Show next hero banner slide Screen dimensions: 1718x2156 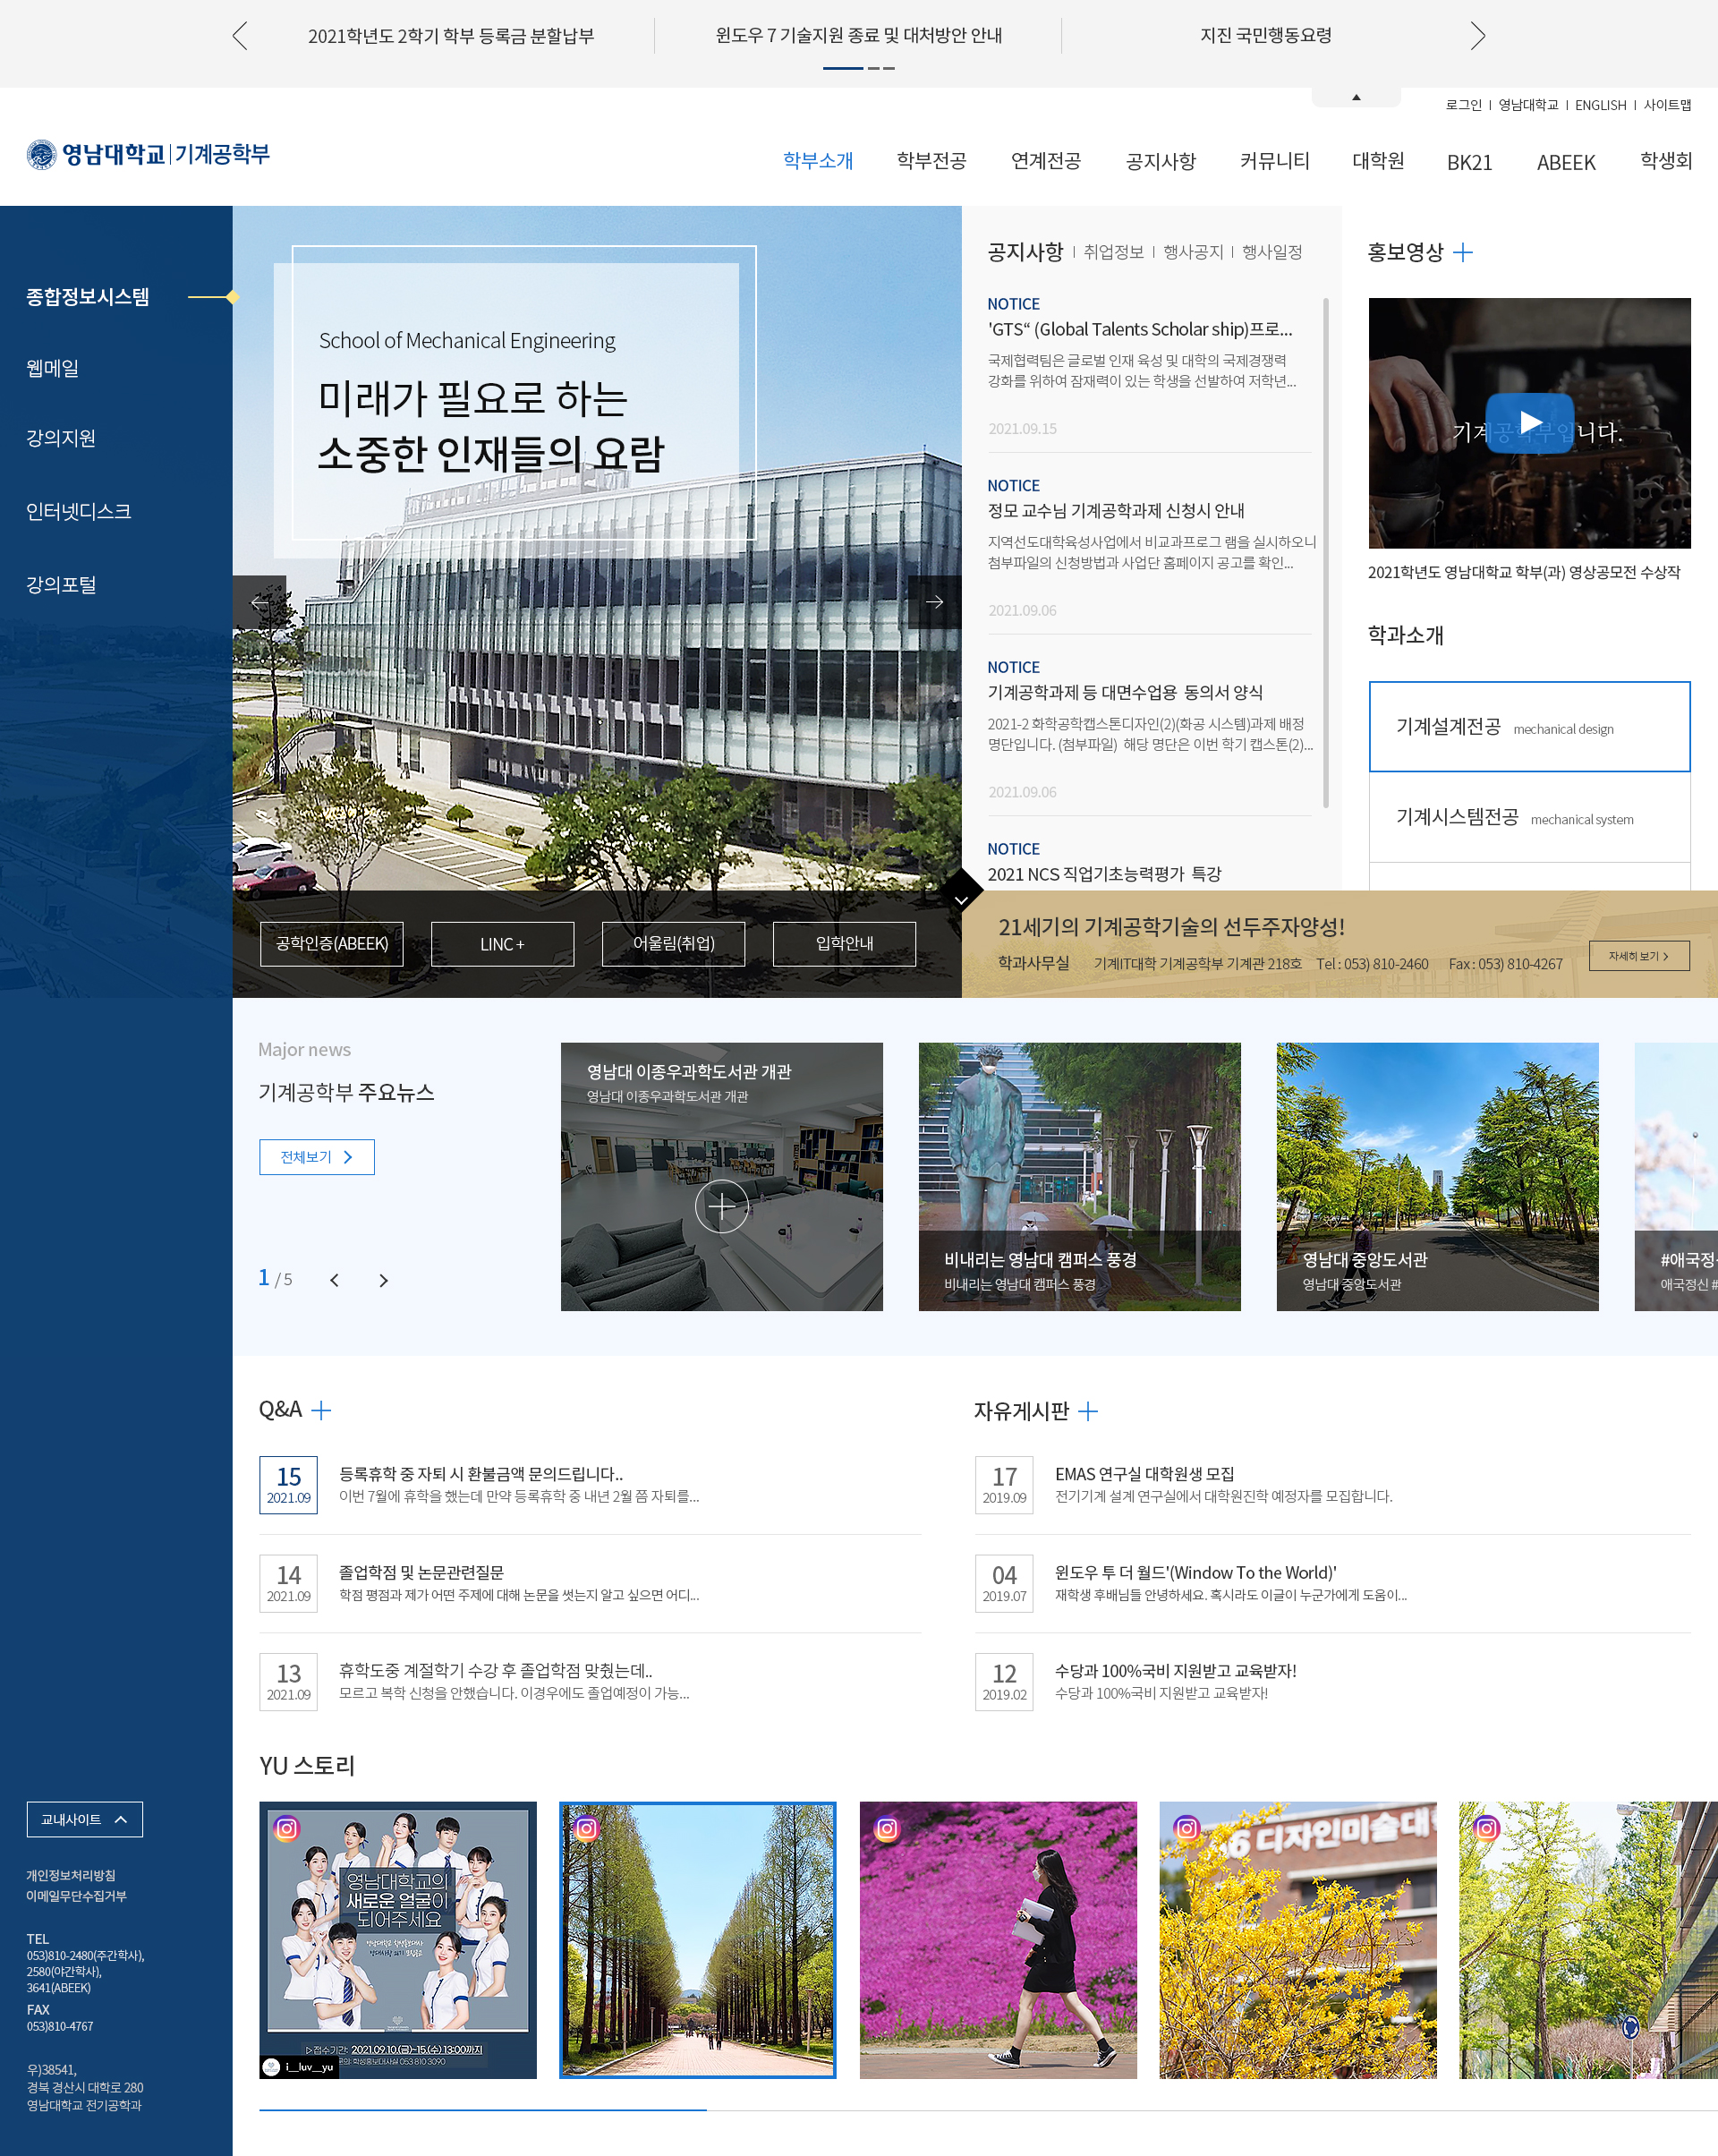pos(934,602)
